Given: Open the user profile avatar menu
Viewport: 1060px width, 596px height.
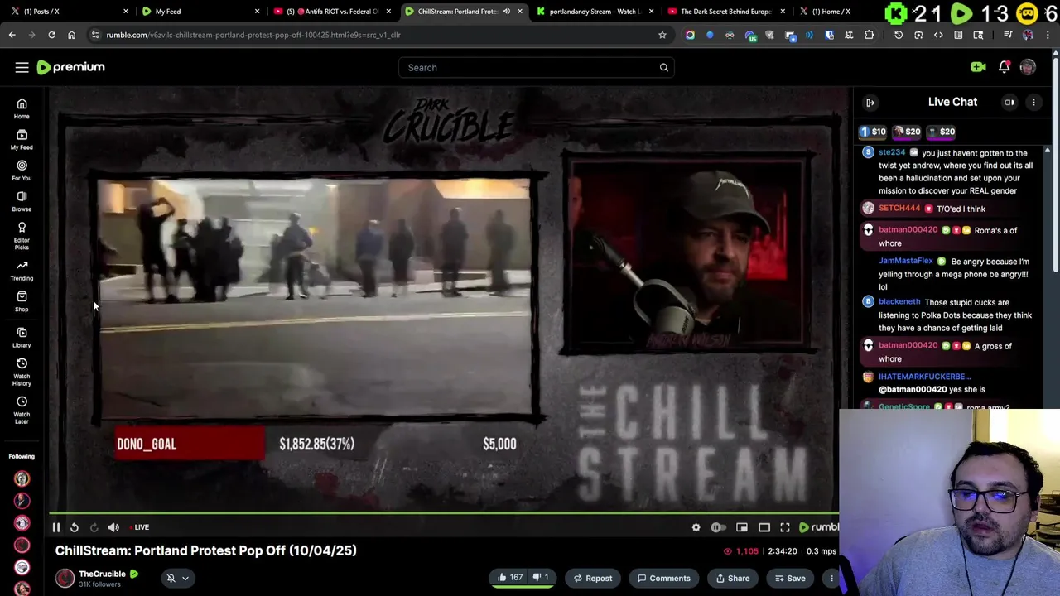Looking at the screenshot, I should (1028, 67).
